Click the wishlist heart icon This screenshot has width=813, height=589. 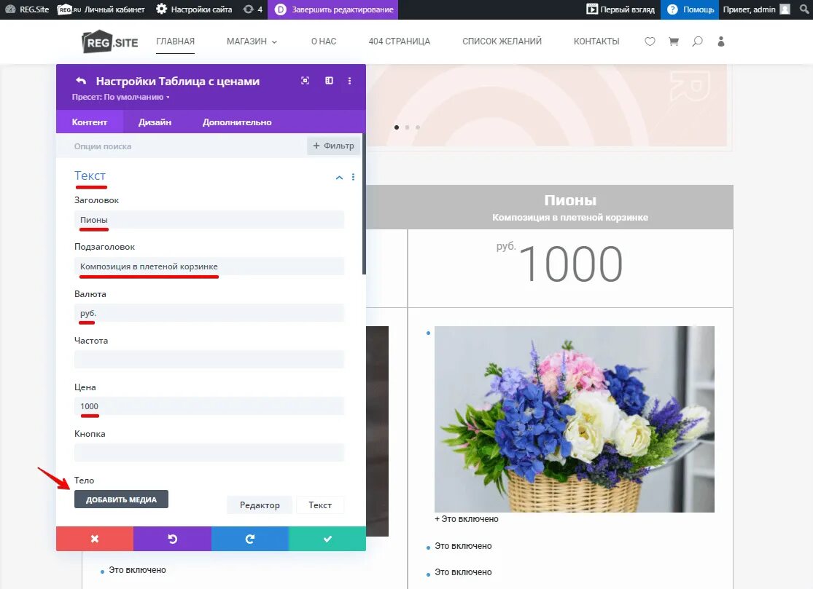(650, 41)
